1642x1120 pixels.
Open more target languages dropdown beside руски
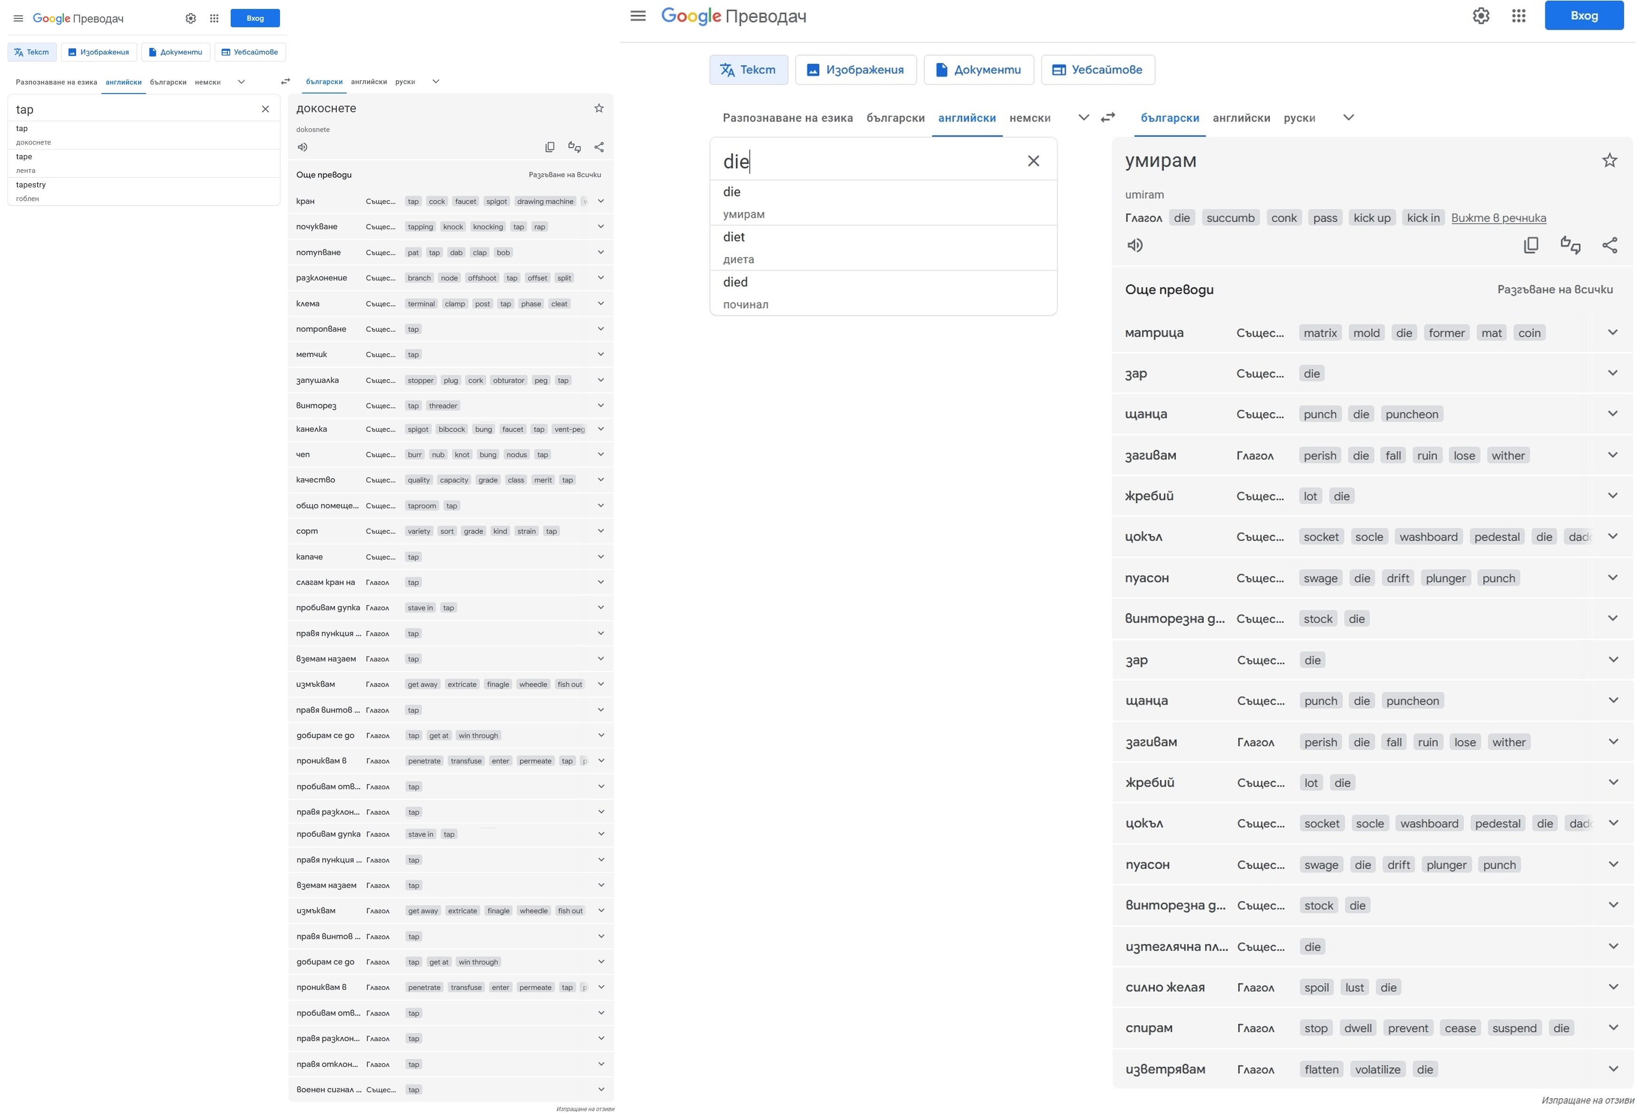[x=1348, y=117]
